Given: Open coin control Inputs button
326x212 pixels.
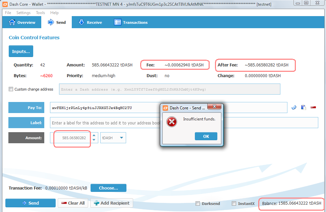Looking at the screenshot, I should 21,51.
